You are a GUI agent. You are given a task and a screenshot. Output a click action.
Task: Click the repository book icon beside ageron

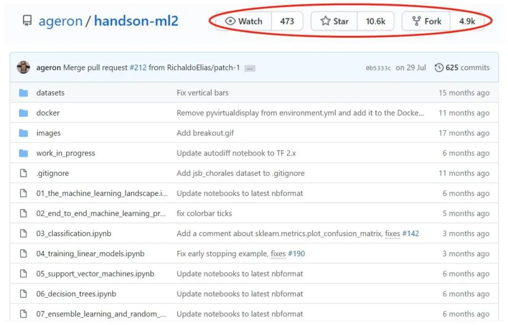27,21
